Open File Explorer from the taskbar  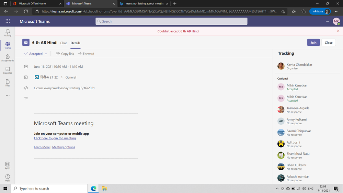pyautogui.click(x=104, y=189)
